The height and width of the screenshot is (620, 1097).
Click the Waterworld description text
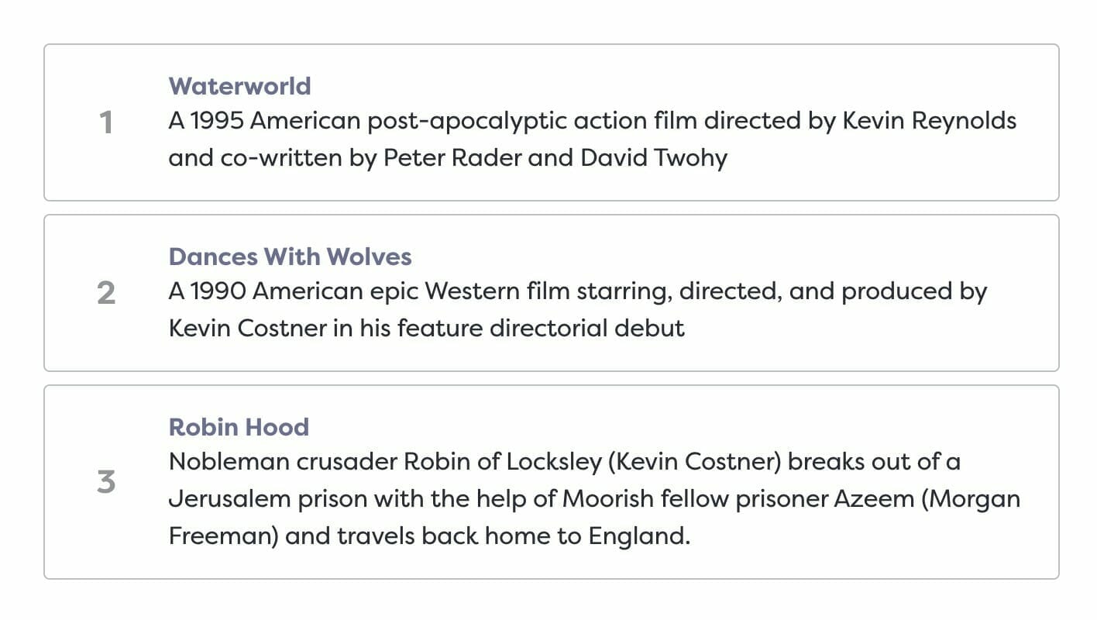[593, 139]
